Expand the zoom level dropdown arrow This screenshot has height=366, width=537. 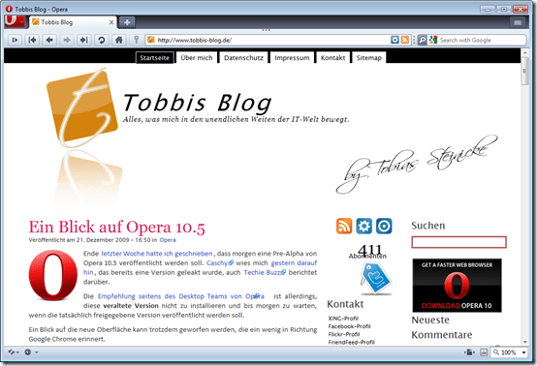click(x=523, y=352)
